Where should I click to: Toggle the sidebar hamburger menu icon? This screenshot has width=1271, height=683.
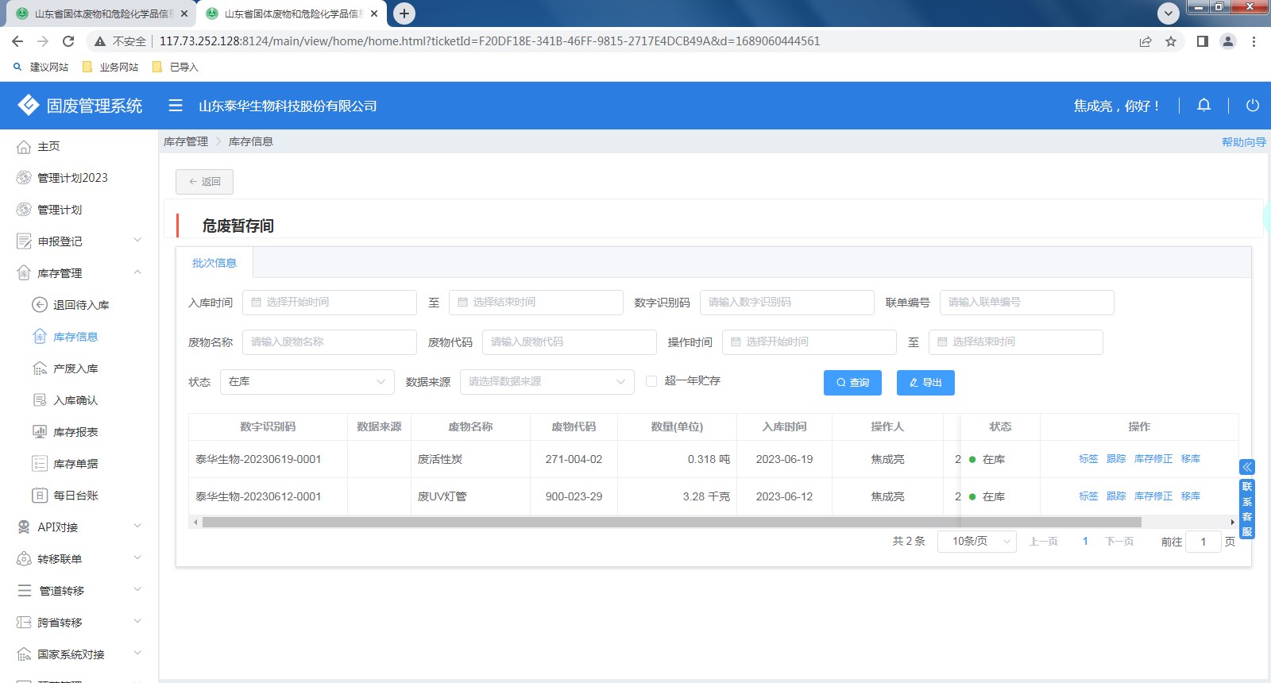tap(176, 106)
